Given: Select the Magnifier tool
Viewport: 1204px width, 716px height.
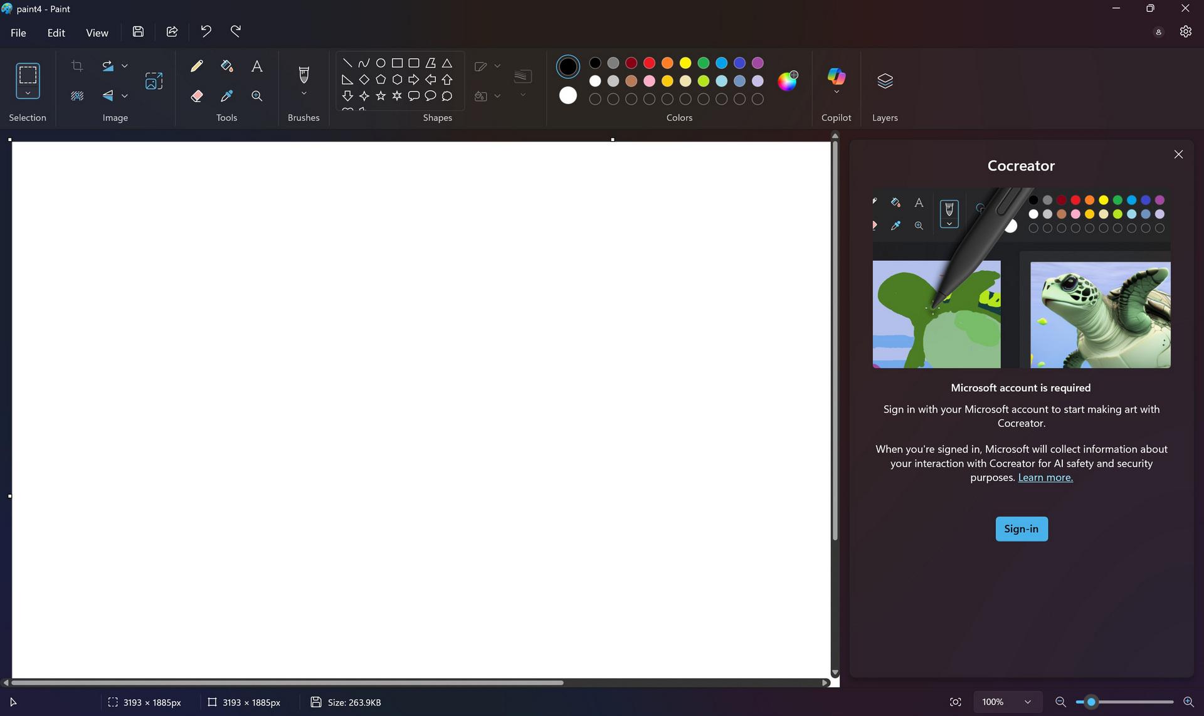Looking at the screenshot, I should point(257,96).
